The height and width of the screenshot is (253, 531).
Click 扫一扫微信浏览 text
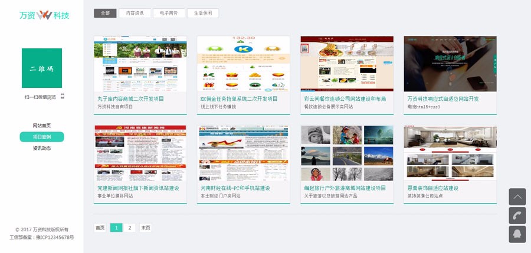click(x=40, y=97)
